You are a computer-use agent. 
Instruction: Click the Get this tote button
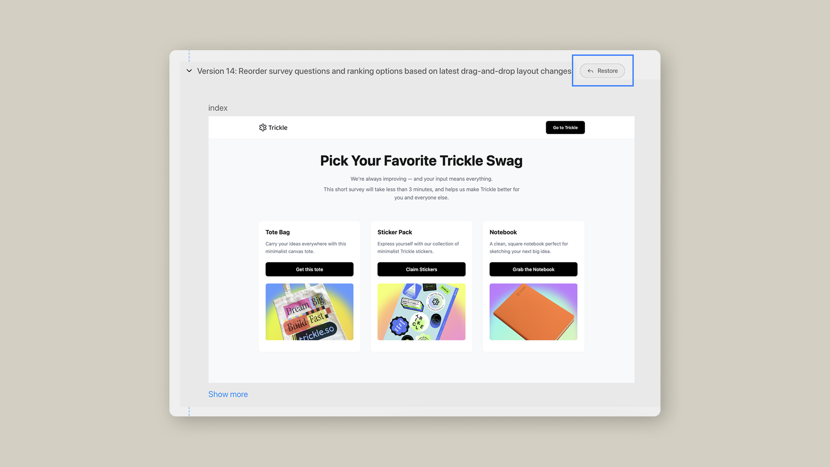pos(309,269)
